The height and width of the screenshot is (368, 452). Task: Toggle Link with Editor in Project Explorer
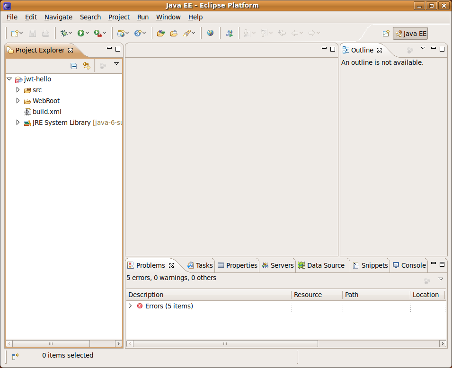click(87, 66)
